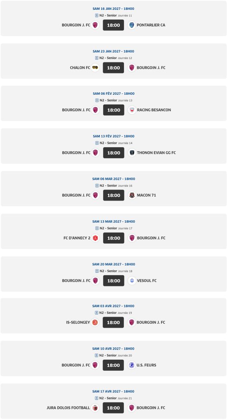Click the FC d'Annecy 2 logo

tap(95, 238)
